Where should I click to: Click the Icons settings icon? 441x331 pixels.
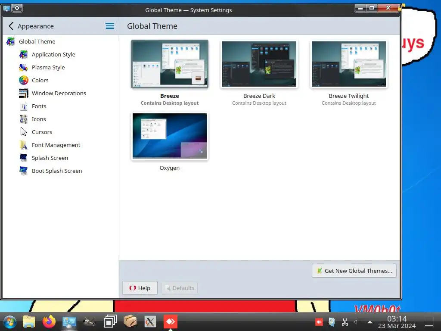click(x=24, y=119)
